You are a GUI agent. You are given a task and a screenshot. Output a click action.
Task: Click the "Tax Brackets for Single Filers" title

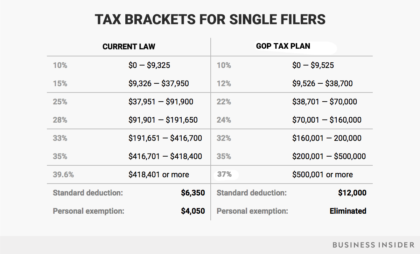pos(210,20)
